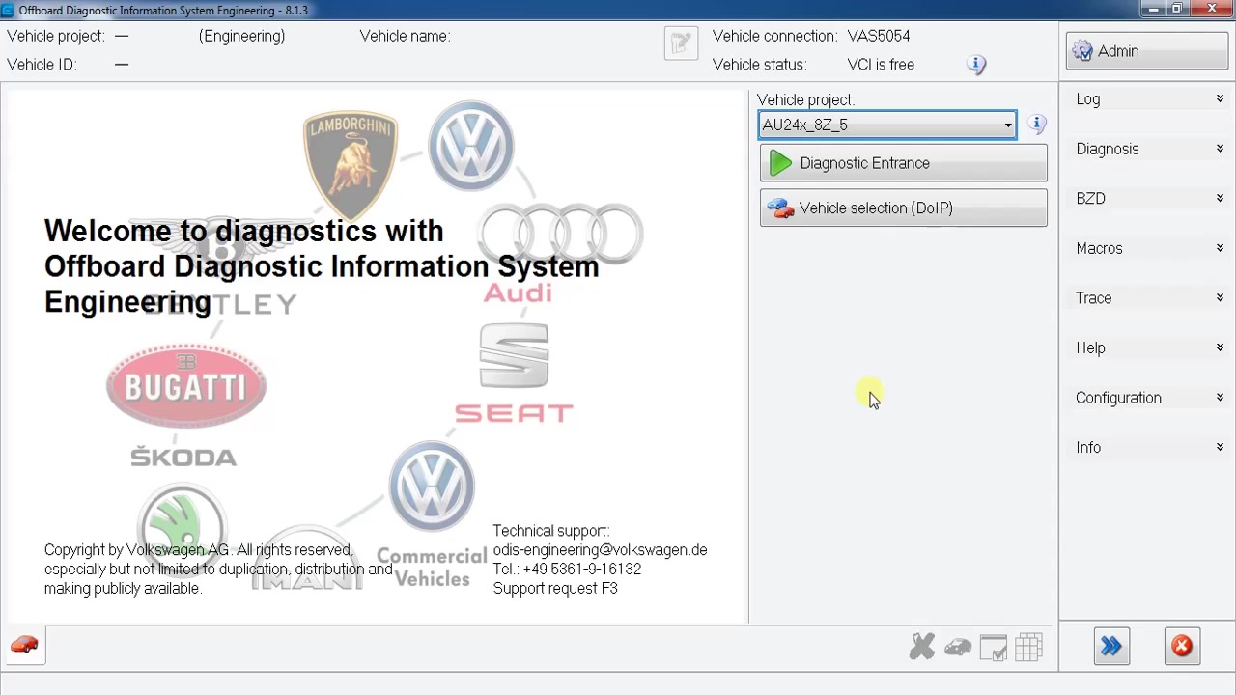1236x695 pixels.
Task: Minimize the ODIS Engineering window
Action: point(1151,9)
